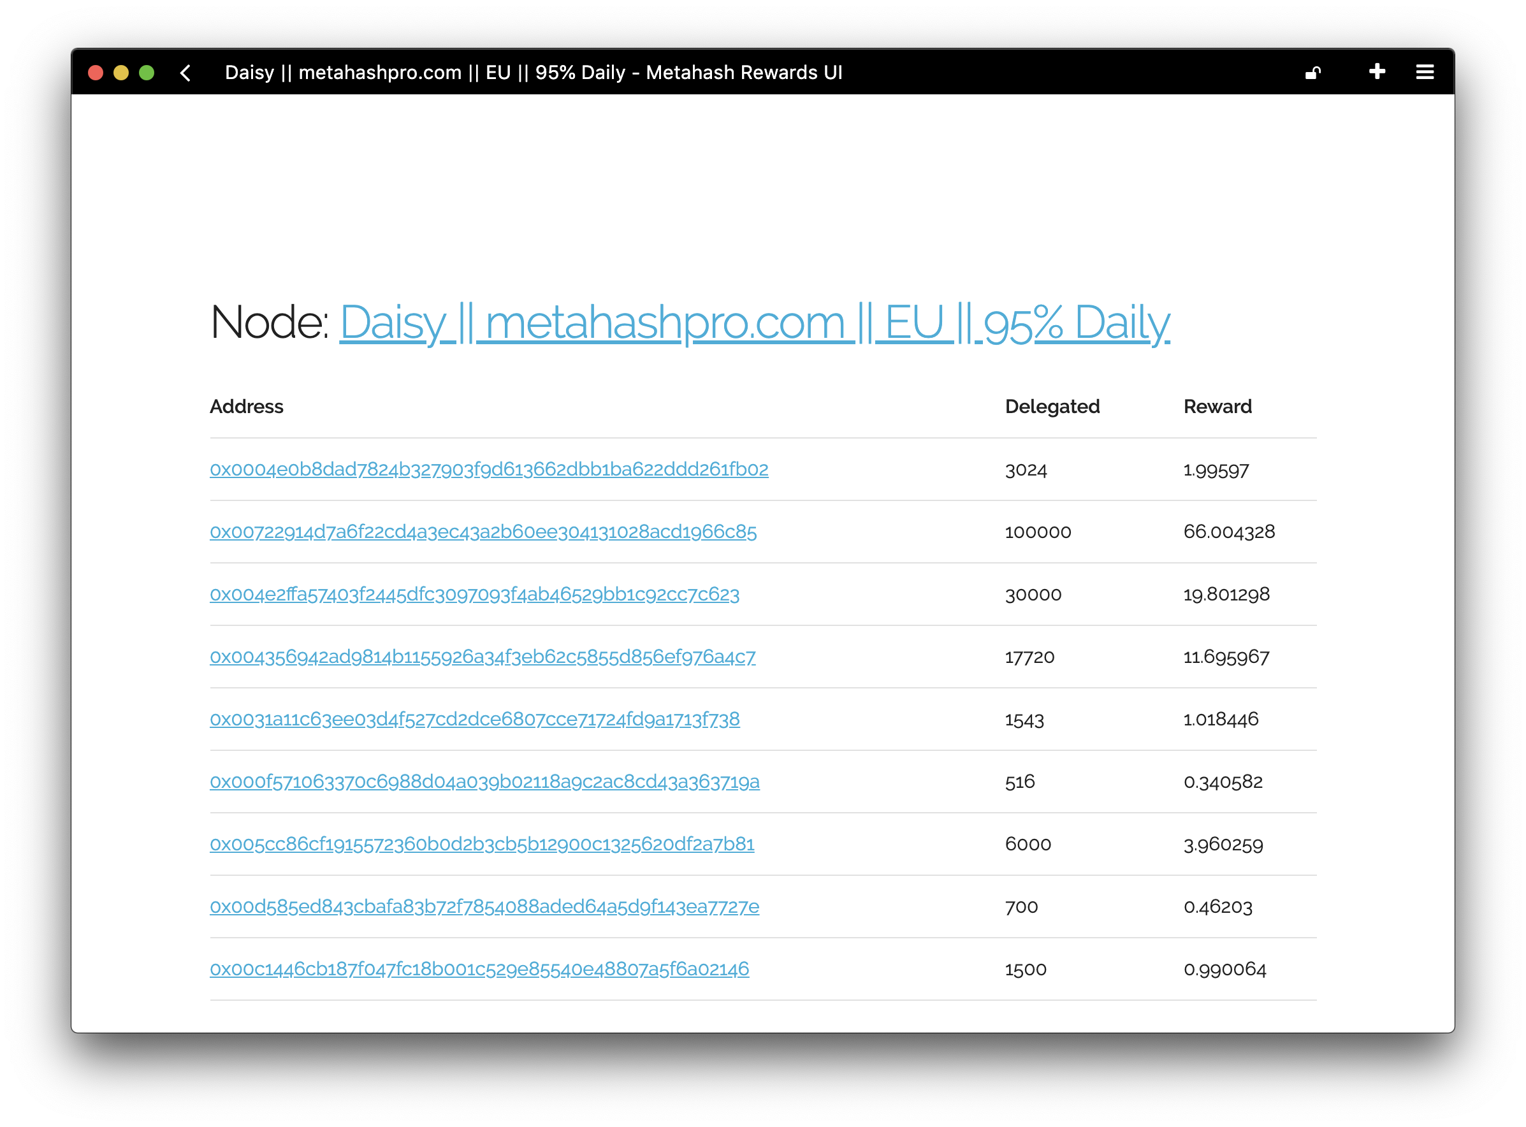1526x1127 pixels.
Task: Open address link starting 0x005cc86cf19
Action: coord(482,845)
